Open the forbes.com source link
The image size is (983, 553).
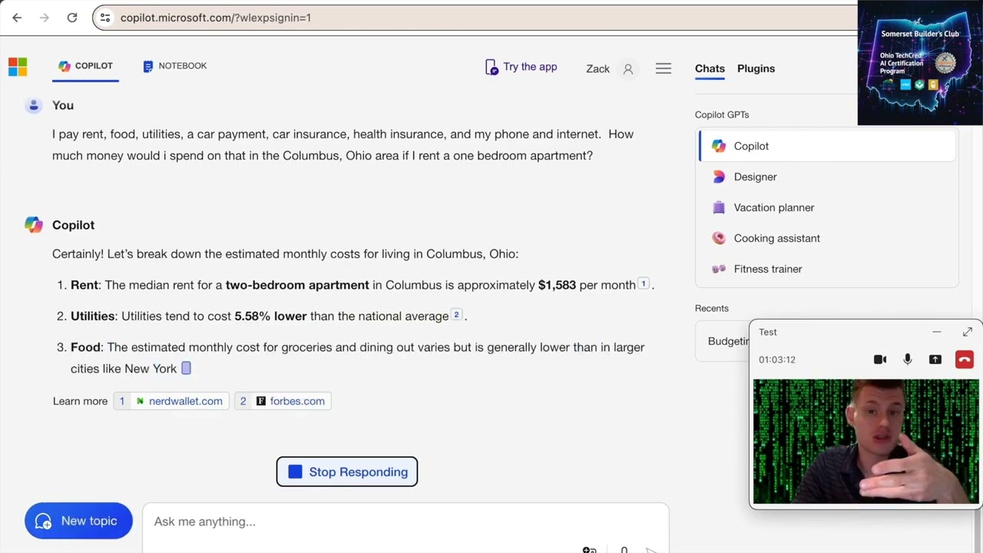[283, 401]
